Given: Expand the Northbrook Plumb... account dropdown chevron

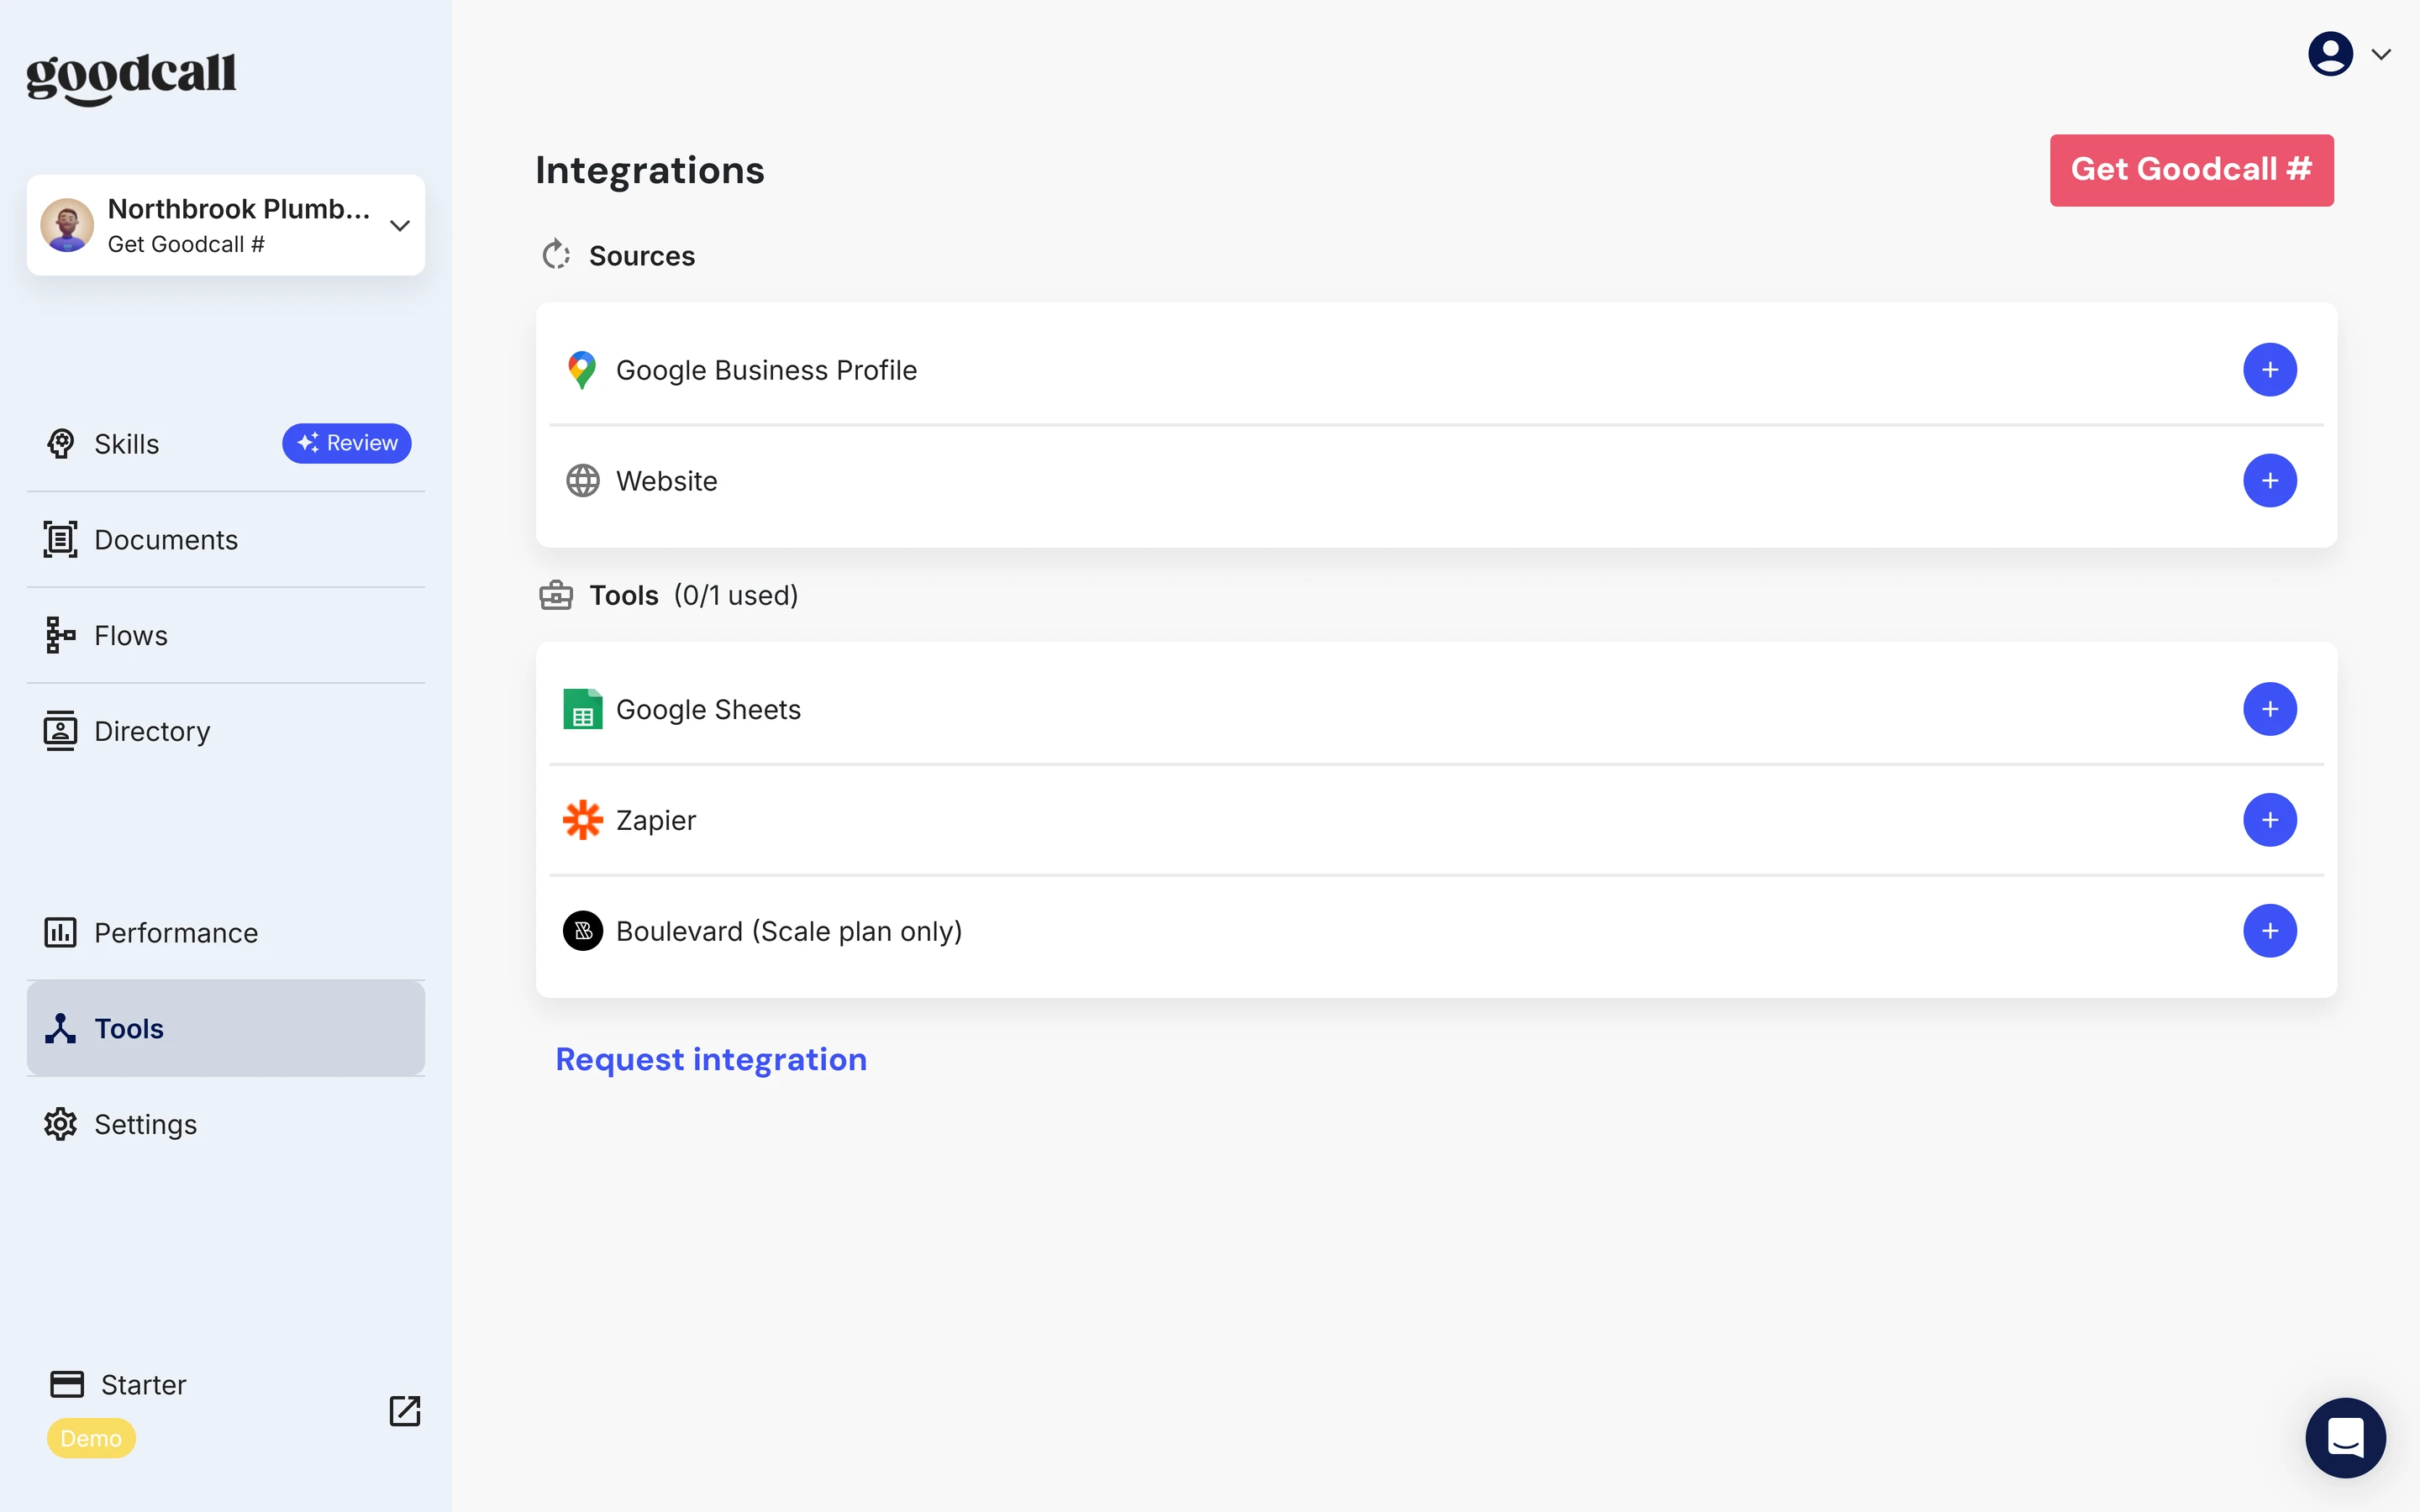Looking at the screenshot, I should pos(400,225).
